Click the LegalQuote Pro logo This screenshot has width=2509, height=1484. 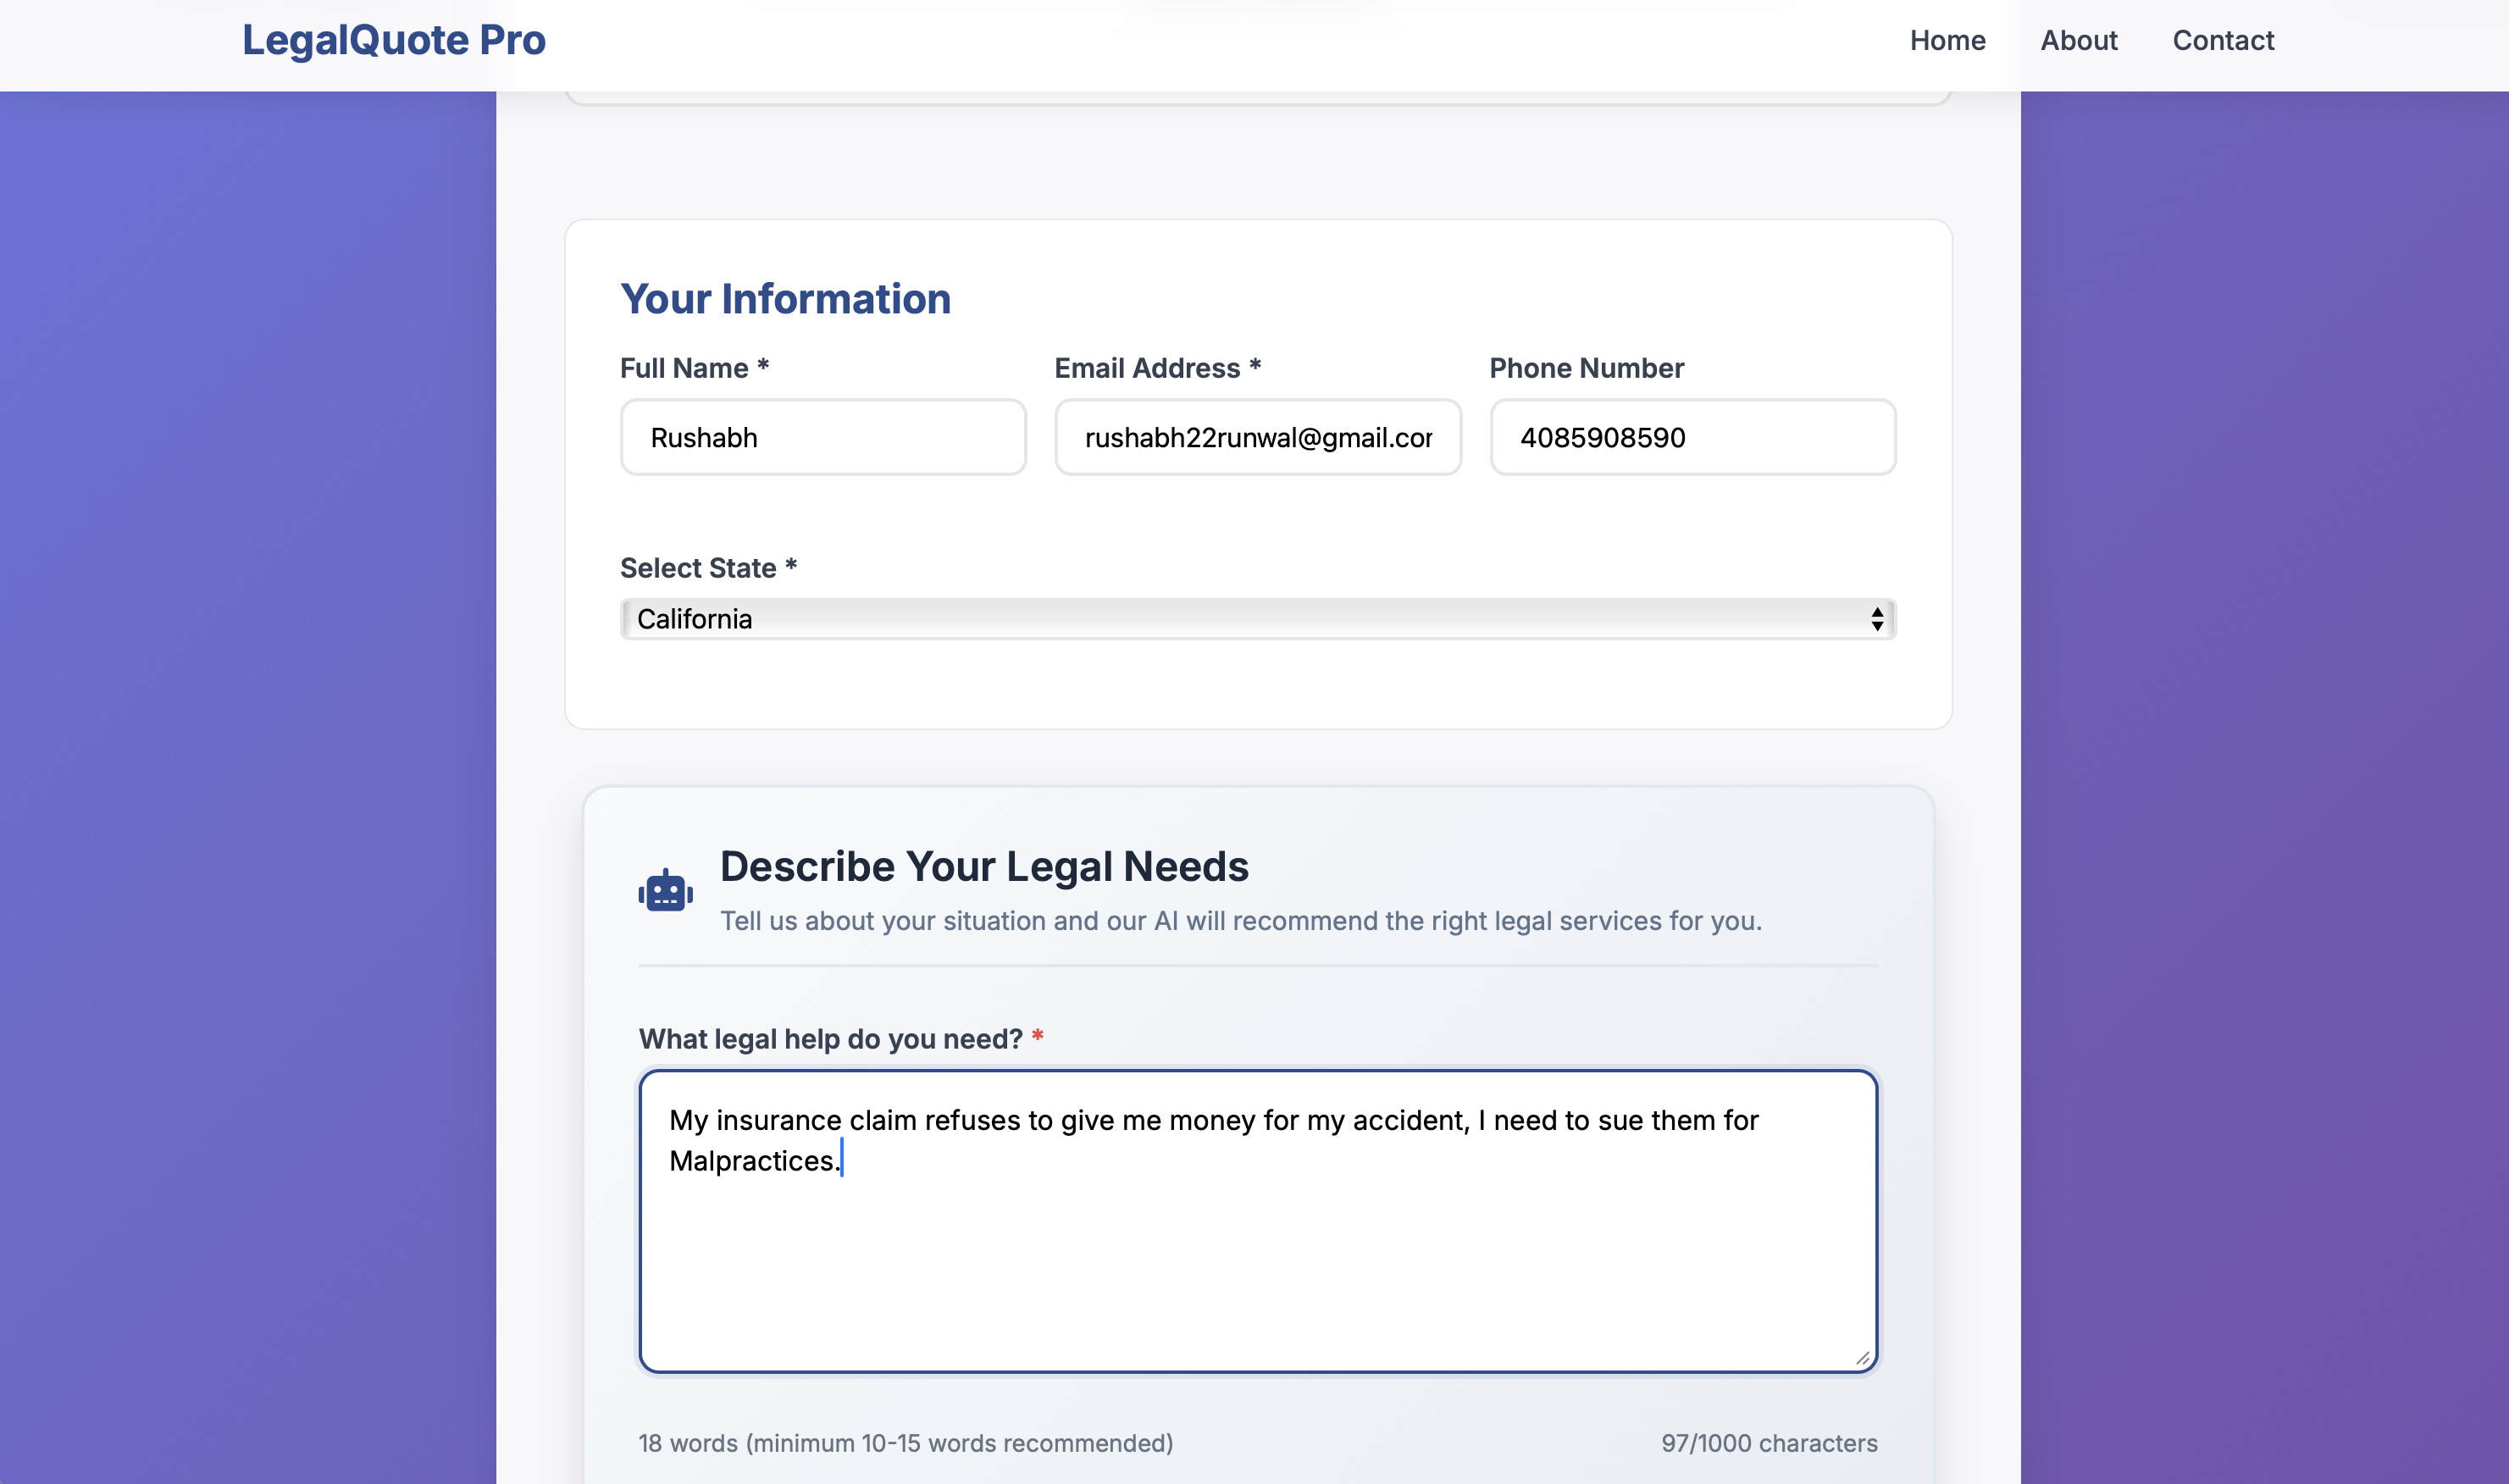click(x=394, y=40)
